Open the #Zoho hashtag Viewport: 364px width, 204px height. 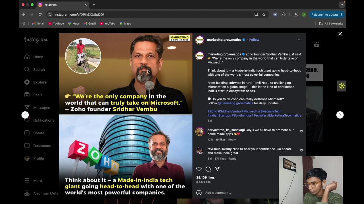tap(212, 111)
